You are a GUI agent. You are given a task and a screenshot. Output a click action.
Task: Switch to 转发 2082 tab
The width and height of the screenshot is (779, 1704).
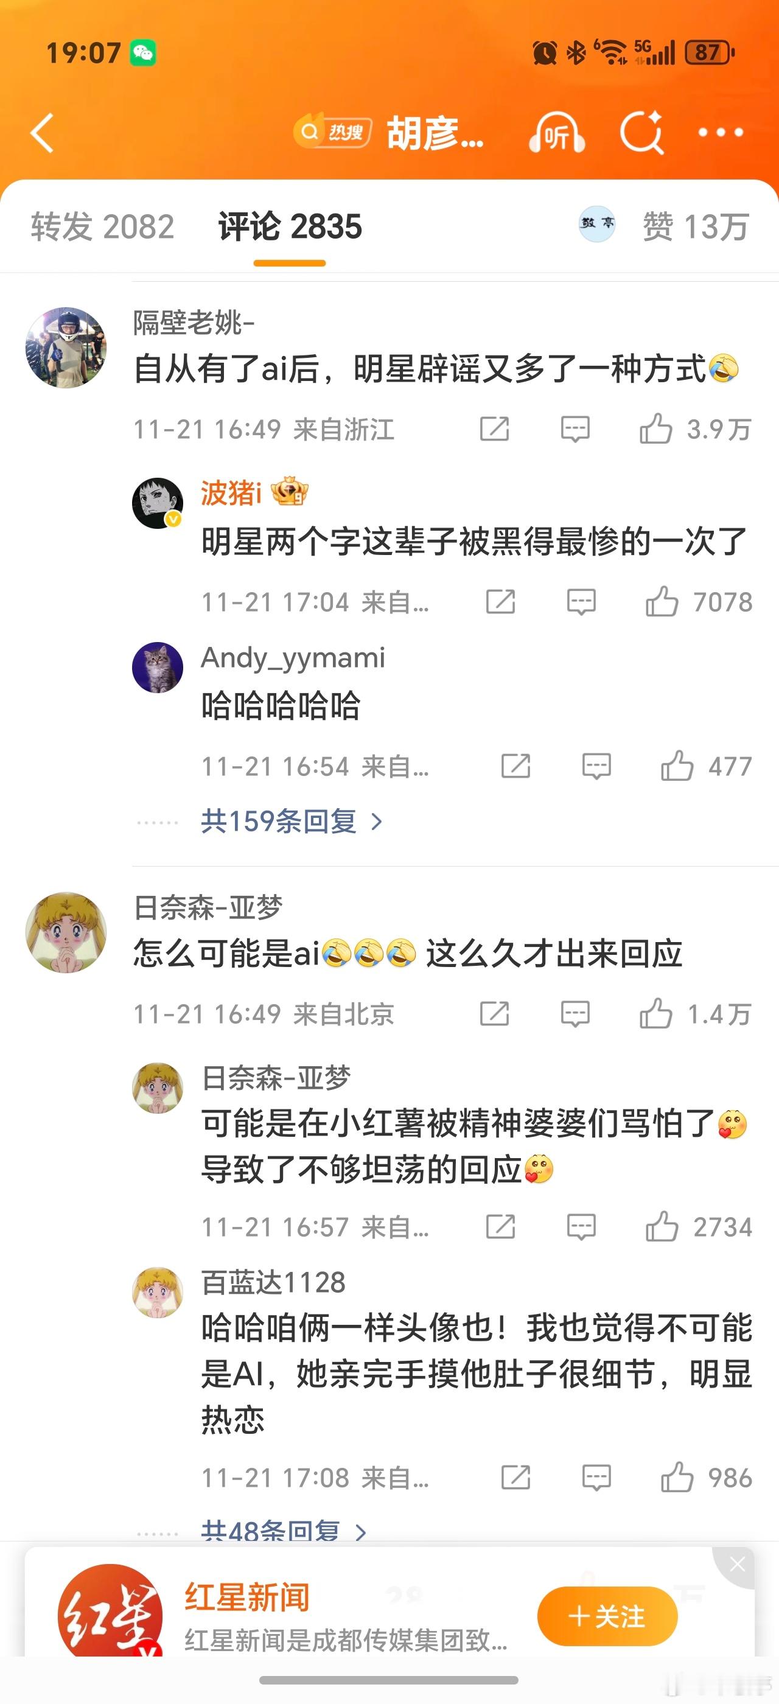(x=102, y=226)
